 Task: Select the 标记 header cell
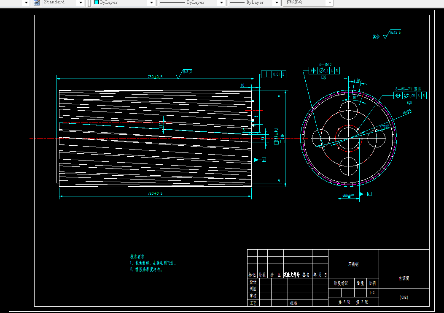click(x=252, y=275)
